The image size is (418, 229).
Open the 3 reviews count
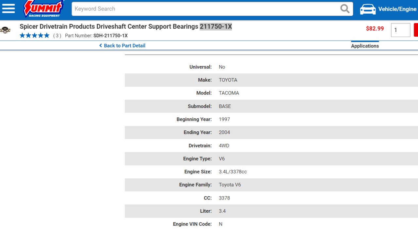(x=57, y=36)
